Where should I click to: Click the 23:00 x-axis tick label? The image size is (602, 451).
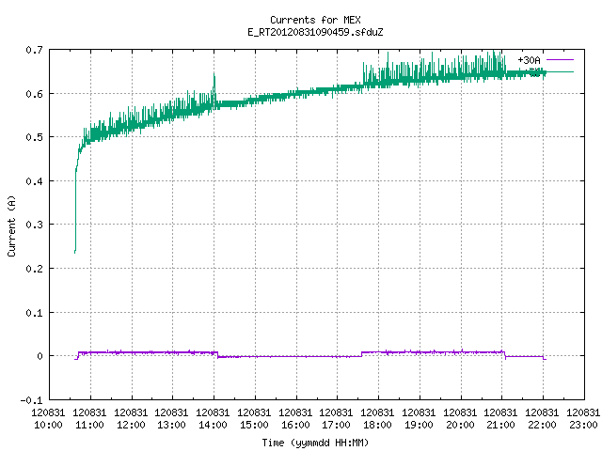tap(583, 425)
